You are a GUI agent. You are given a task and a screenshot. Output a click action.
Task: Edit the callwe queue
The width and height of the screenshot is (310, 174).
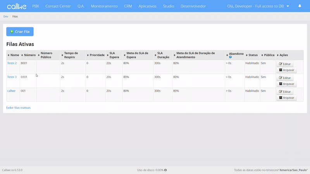(285, 92)
